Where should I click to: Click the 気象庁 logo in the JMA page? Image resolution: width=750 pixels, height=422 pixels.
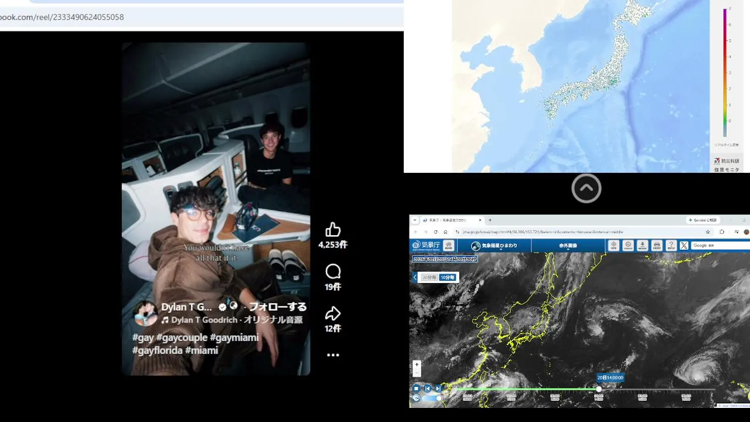[425, 246]
